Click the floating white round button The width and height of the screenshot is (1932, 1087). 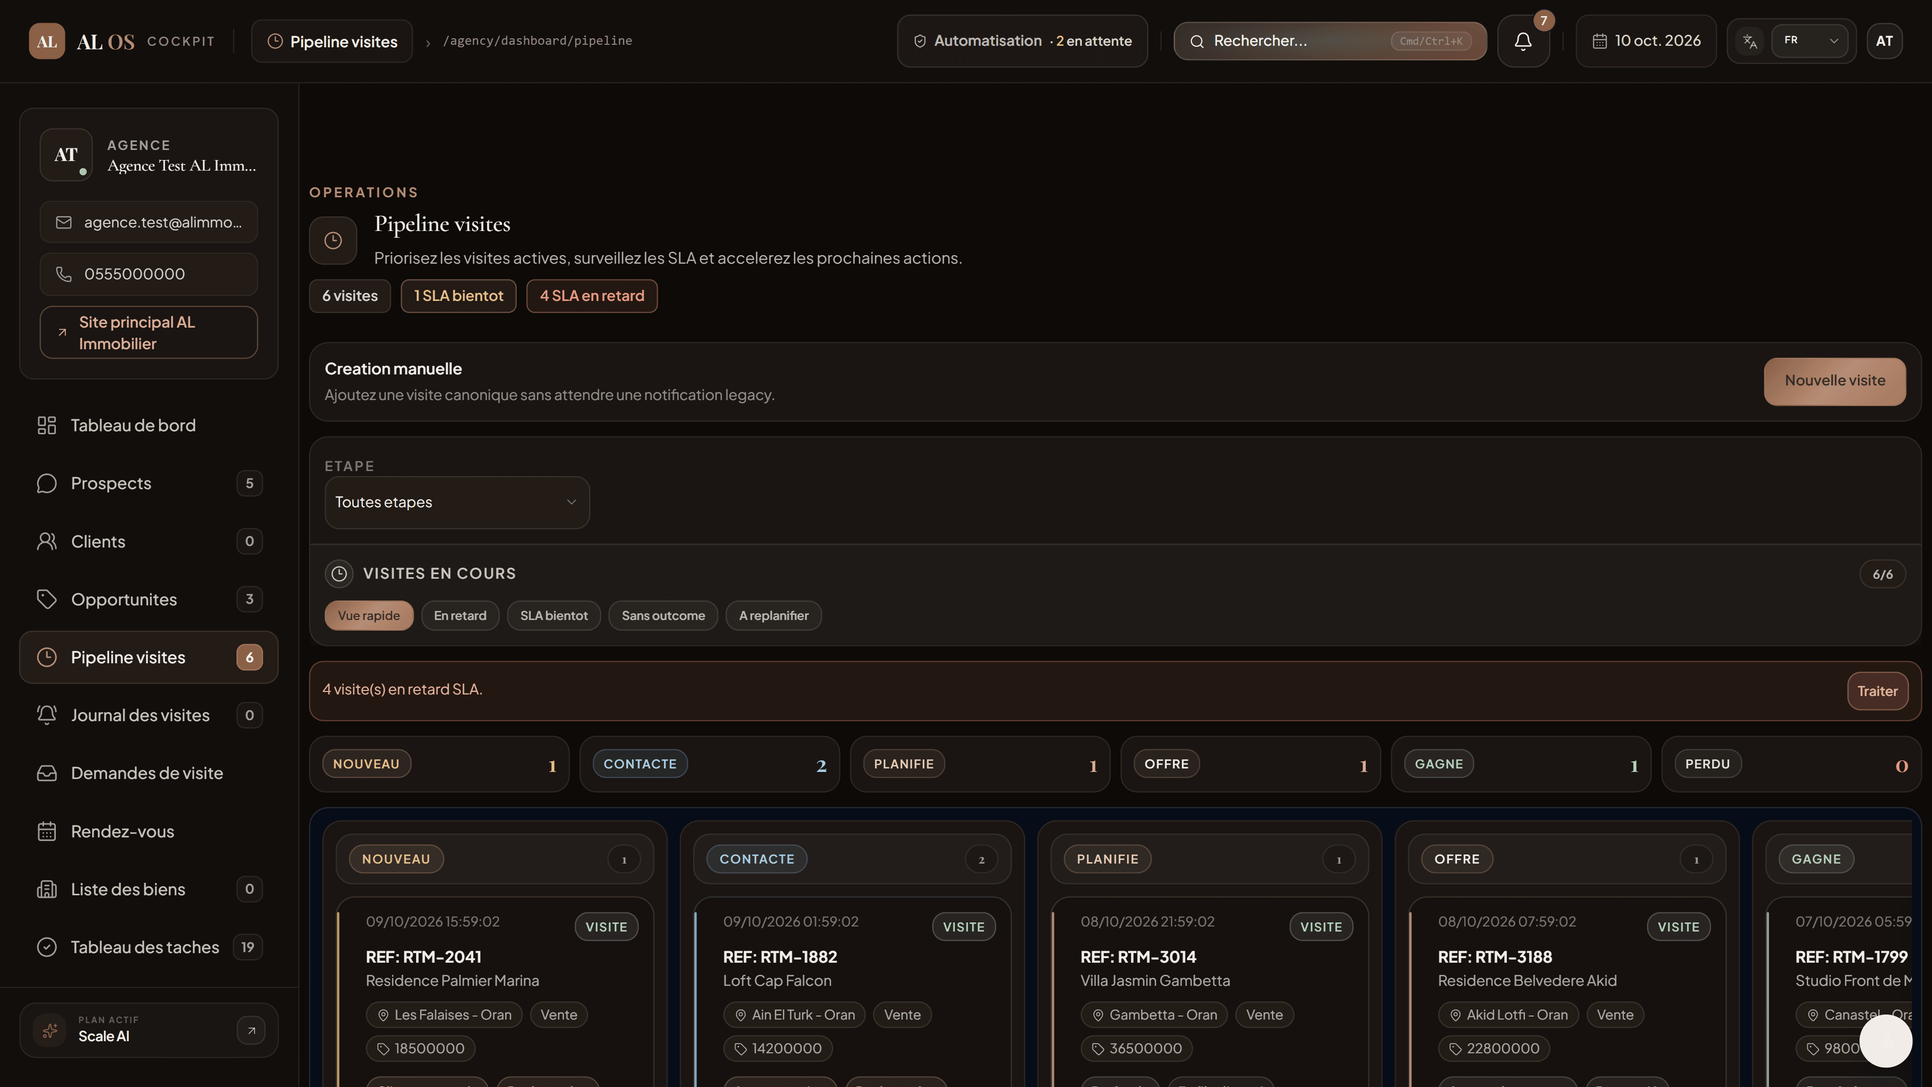click(x=1886, y=1041)
